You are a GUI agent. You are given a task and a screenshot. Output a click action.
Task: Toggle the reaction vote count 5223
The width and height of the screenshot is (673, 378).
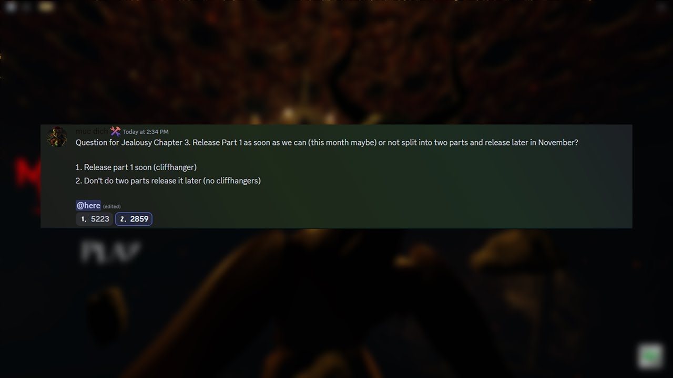tap(94, 219)
